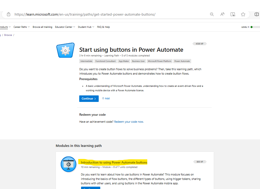
Task: Click the blue Continue button
Action: (89, 99)
